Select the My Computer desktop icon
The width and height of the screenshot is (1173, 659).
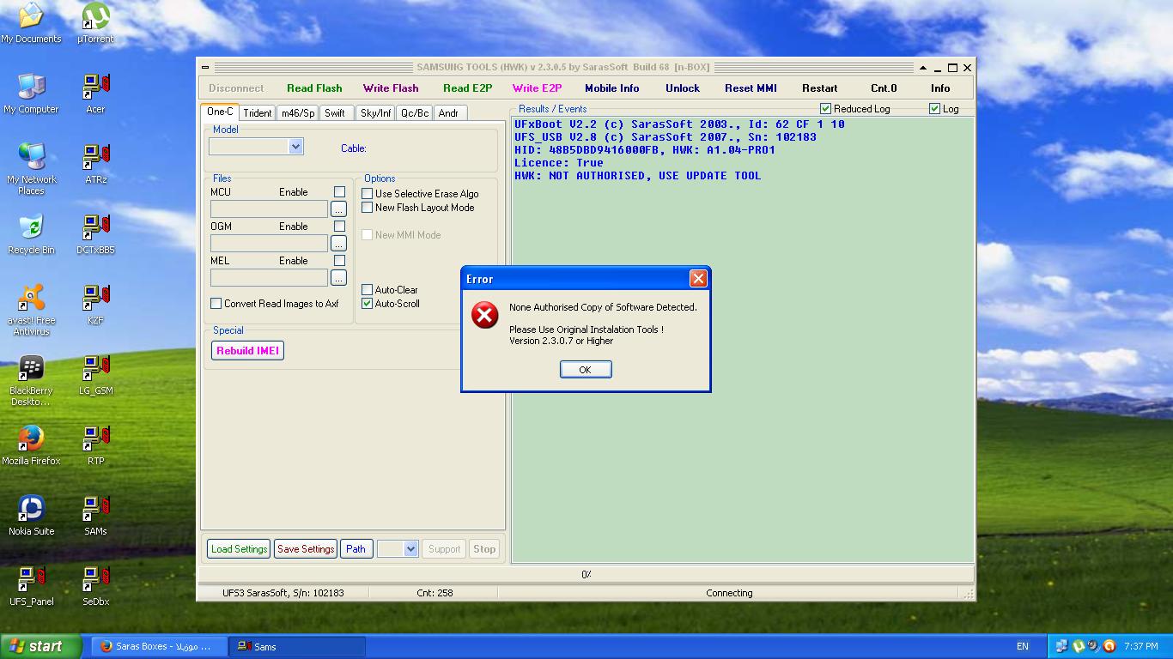31,94
